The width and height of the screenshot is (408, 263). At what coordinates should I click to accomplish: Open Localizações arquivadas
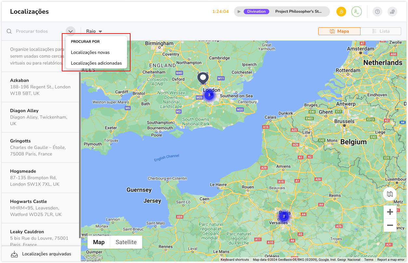click(x=41, y=254)
